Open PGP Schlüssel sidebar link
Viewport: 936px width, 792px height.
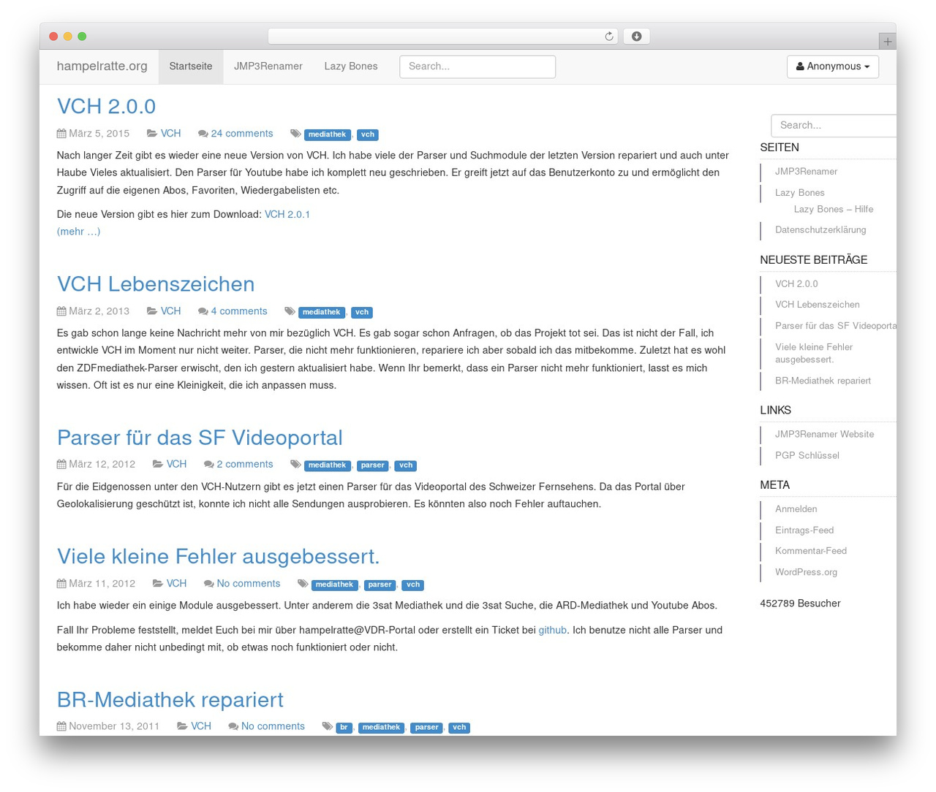(807, 455)
